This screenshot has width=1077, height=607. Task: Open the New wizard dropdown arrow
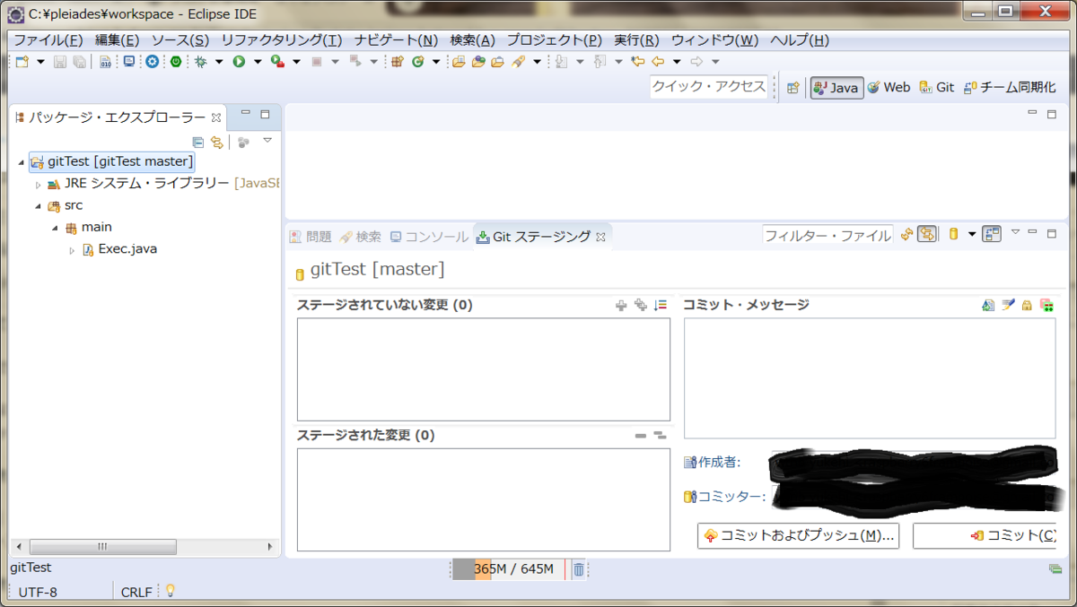point(40,62)
